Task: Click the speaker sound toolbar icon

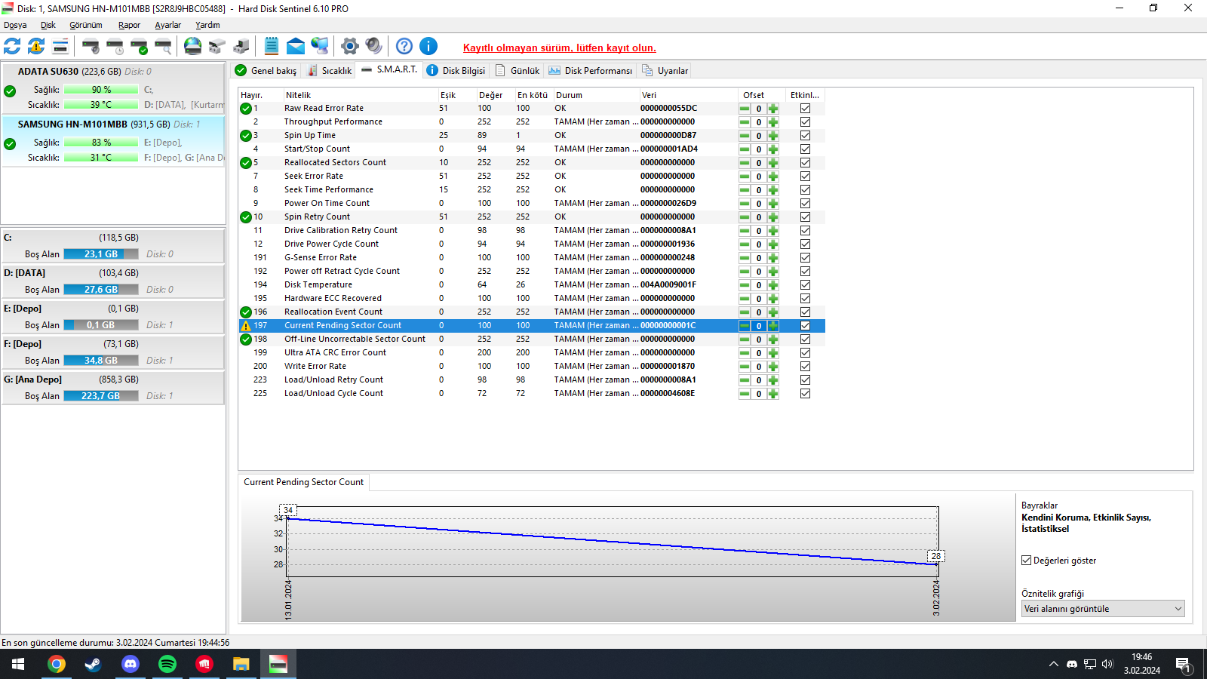Action: click(374, 47)
